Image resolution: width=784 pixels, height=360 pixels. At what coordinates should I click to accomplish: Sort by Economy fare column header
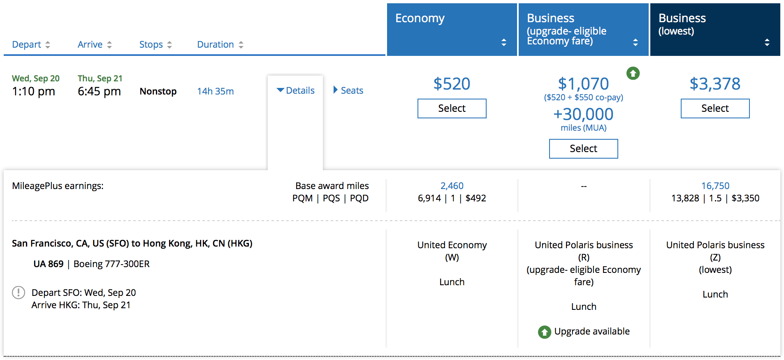(x=452, y=30)
